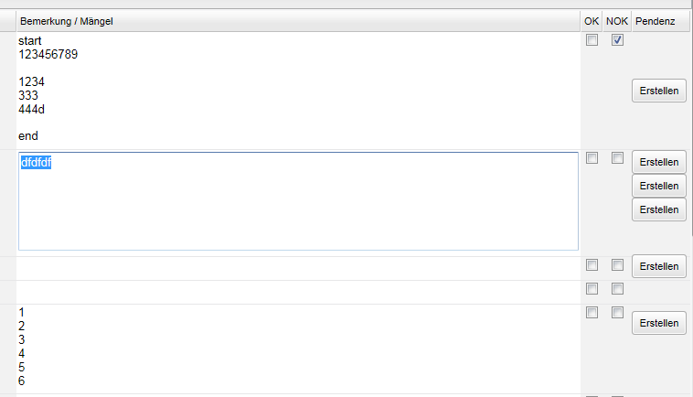The height and width of the screenshot is (397, 693).
Task: Click the Pendenz column header
Action: coord(658,21)
